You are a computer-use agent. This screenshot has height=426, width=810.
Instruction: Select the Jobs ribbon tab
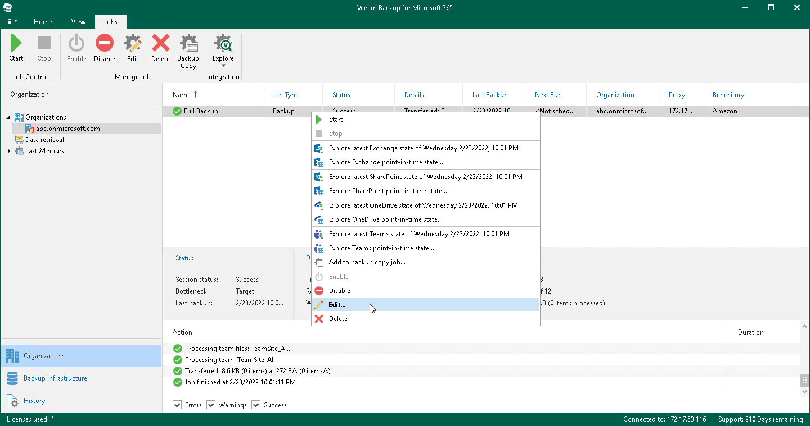(x=111, y=22)
